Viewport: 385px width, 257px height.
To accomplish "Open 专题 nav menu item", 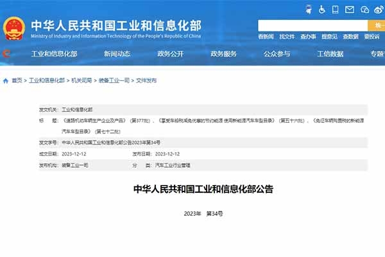I will (378, 53).
